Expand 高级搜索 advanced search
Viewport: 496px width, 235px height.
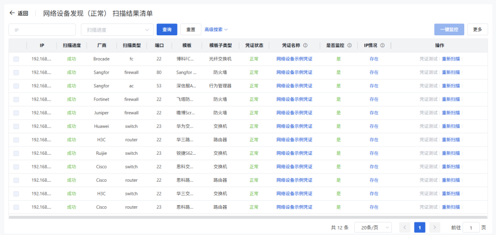pos(216,30)
